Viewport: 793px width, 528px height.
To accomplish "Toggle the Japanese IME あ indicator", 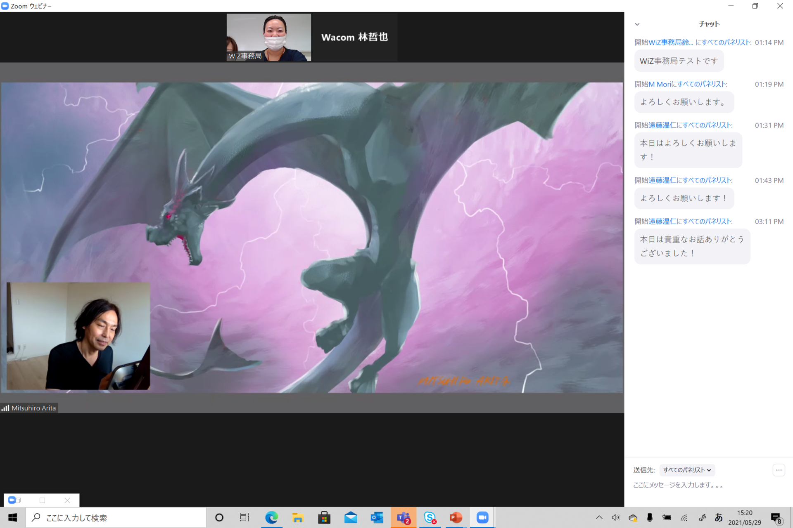I will [719, 517].
